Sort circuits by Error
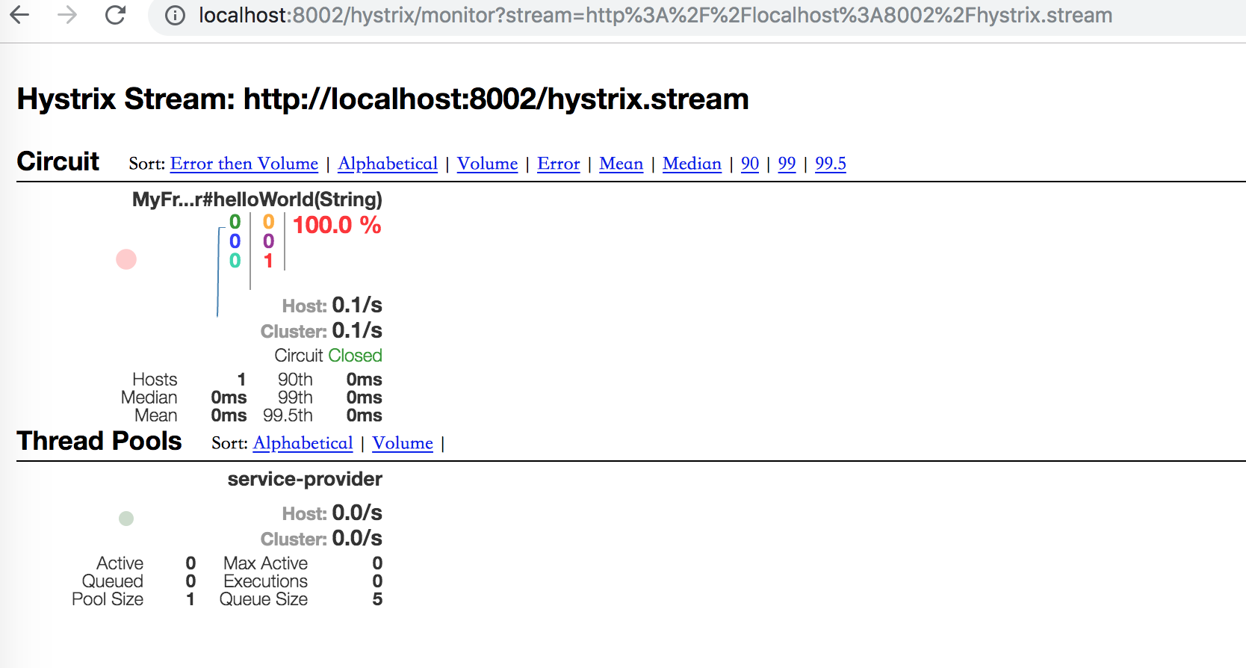Screen dimensions: 1246x668 click(559, 164)
